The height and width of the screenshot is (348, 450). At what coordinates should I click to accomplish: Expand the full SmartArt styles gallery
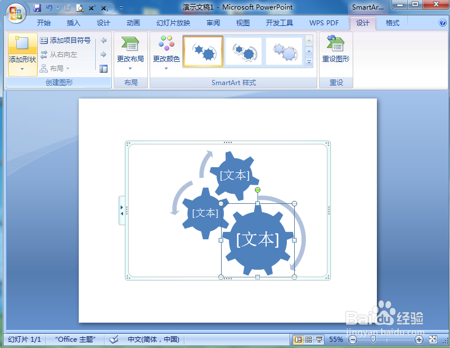tap(309, 62)
